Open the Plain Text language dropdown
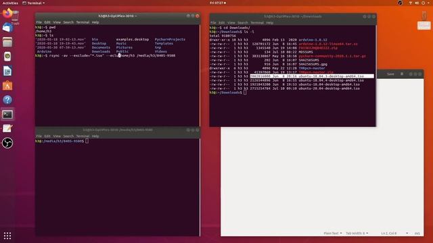This screenshot has height=243, width=433. 333,234
